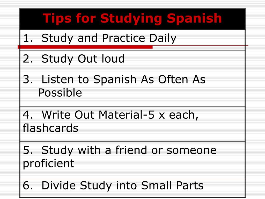The image size is (265, 199).
Task: Click the word 'Daily' in row one
Action: point(163,38)
